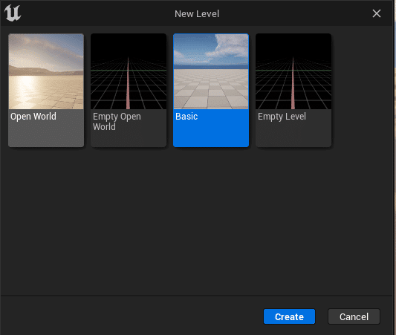The height and width of the screenshot is (335, 396).
Task: Create the level with the Create button
Action: point(290,316)
